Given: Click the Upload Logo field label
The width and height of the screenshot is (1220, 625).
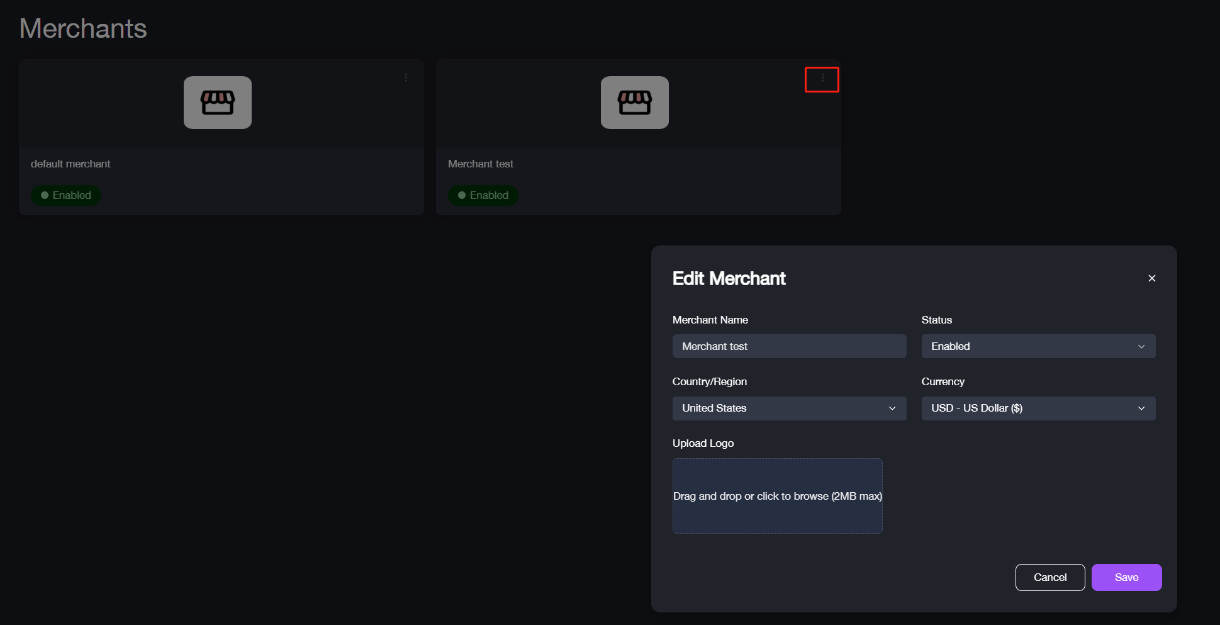Looking at the screenshot, I should pos(703,443).
